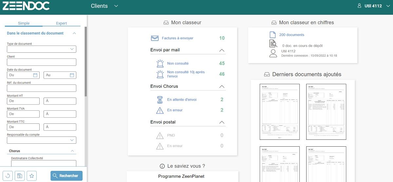Click the bell icon next to Non consulté
Screen dimensions: 393x182
160,63
